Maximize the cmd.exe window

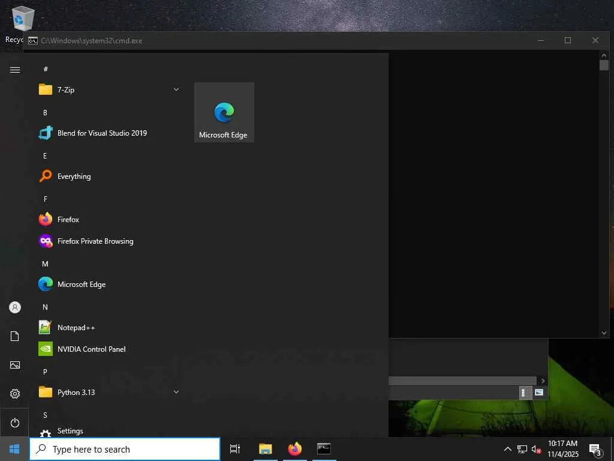tap(568, 40)
